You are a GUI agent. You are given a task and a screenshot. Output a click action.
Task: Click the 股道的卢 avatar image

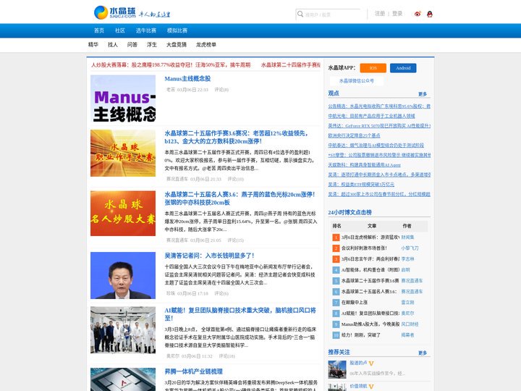(337, 369)
